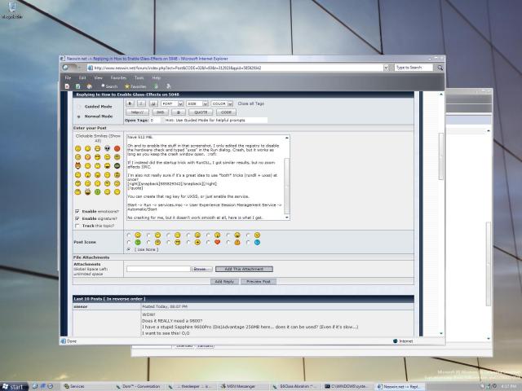Expand the address bar URL dropdown arrow
The image size is (522, 391).
pyautogui.click(x=386, y=68)
